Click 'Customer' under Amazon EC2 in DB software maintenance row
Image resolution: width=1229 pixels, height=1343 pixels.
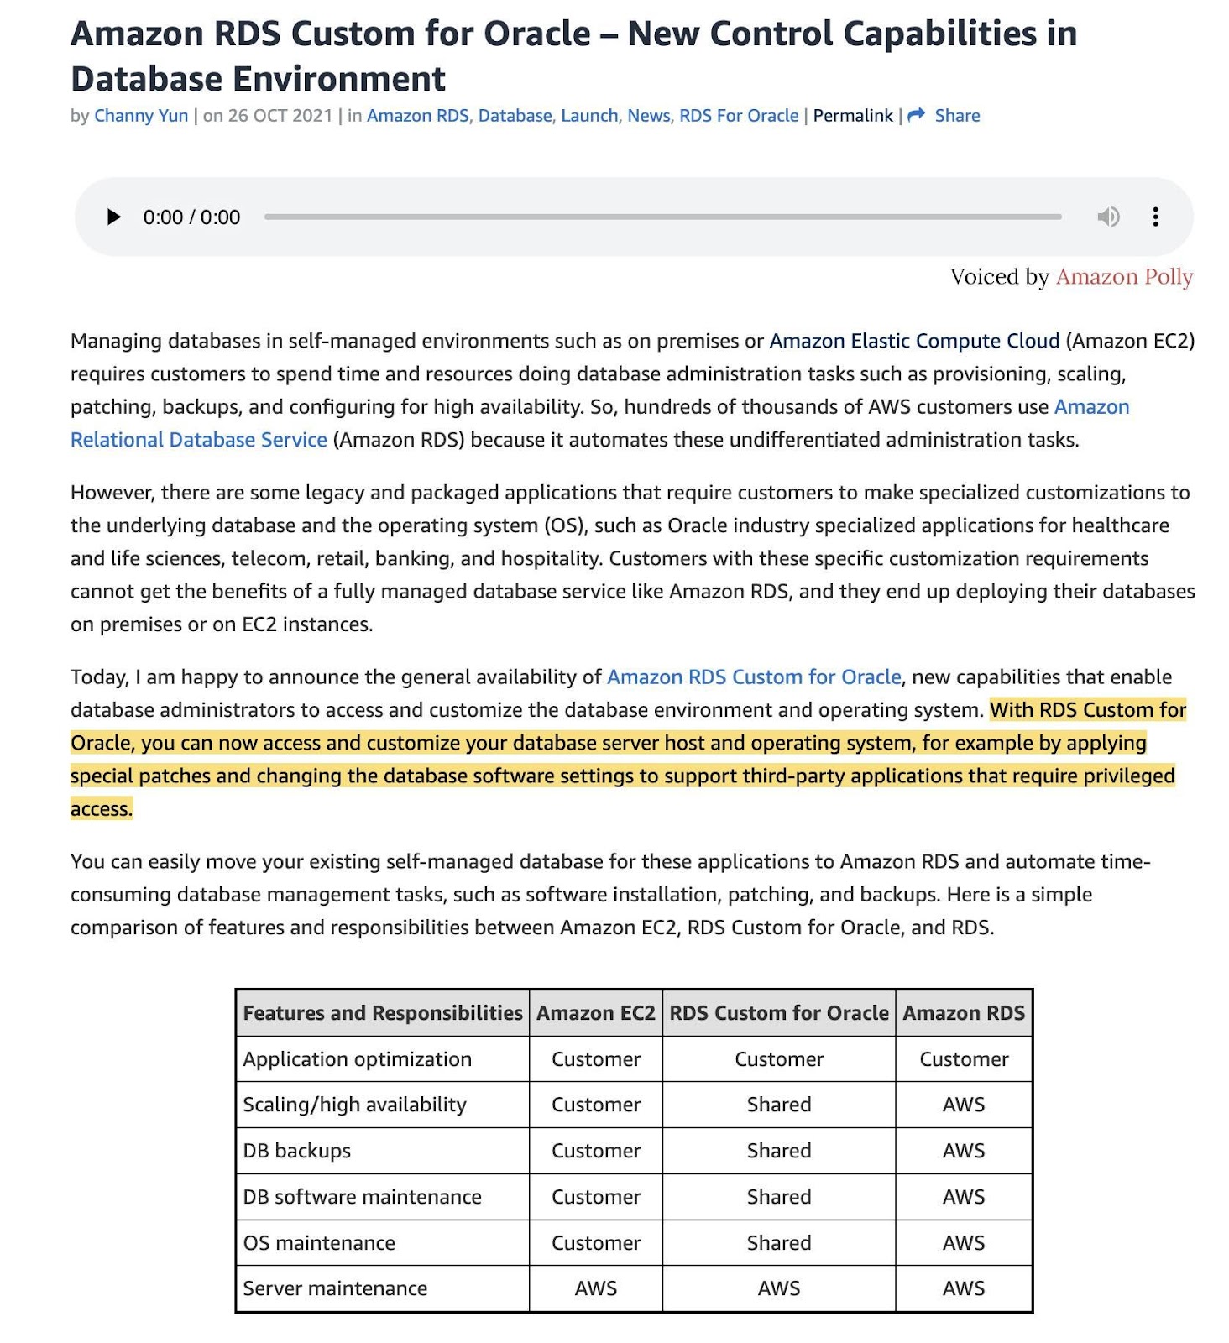click(x=596, y=1197)
